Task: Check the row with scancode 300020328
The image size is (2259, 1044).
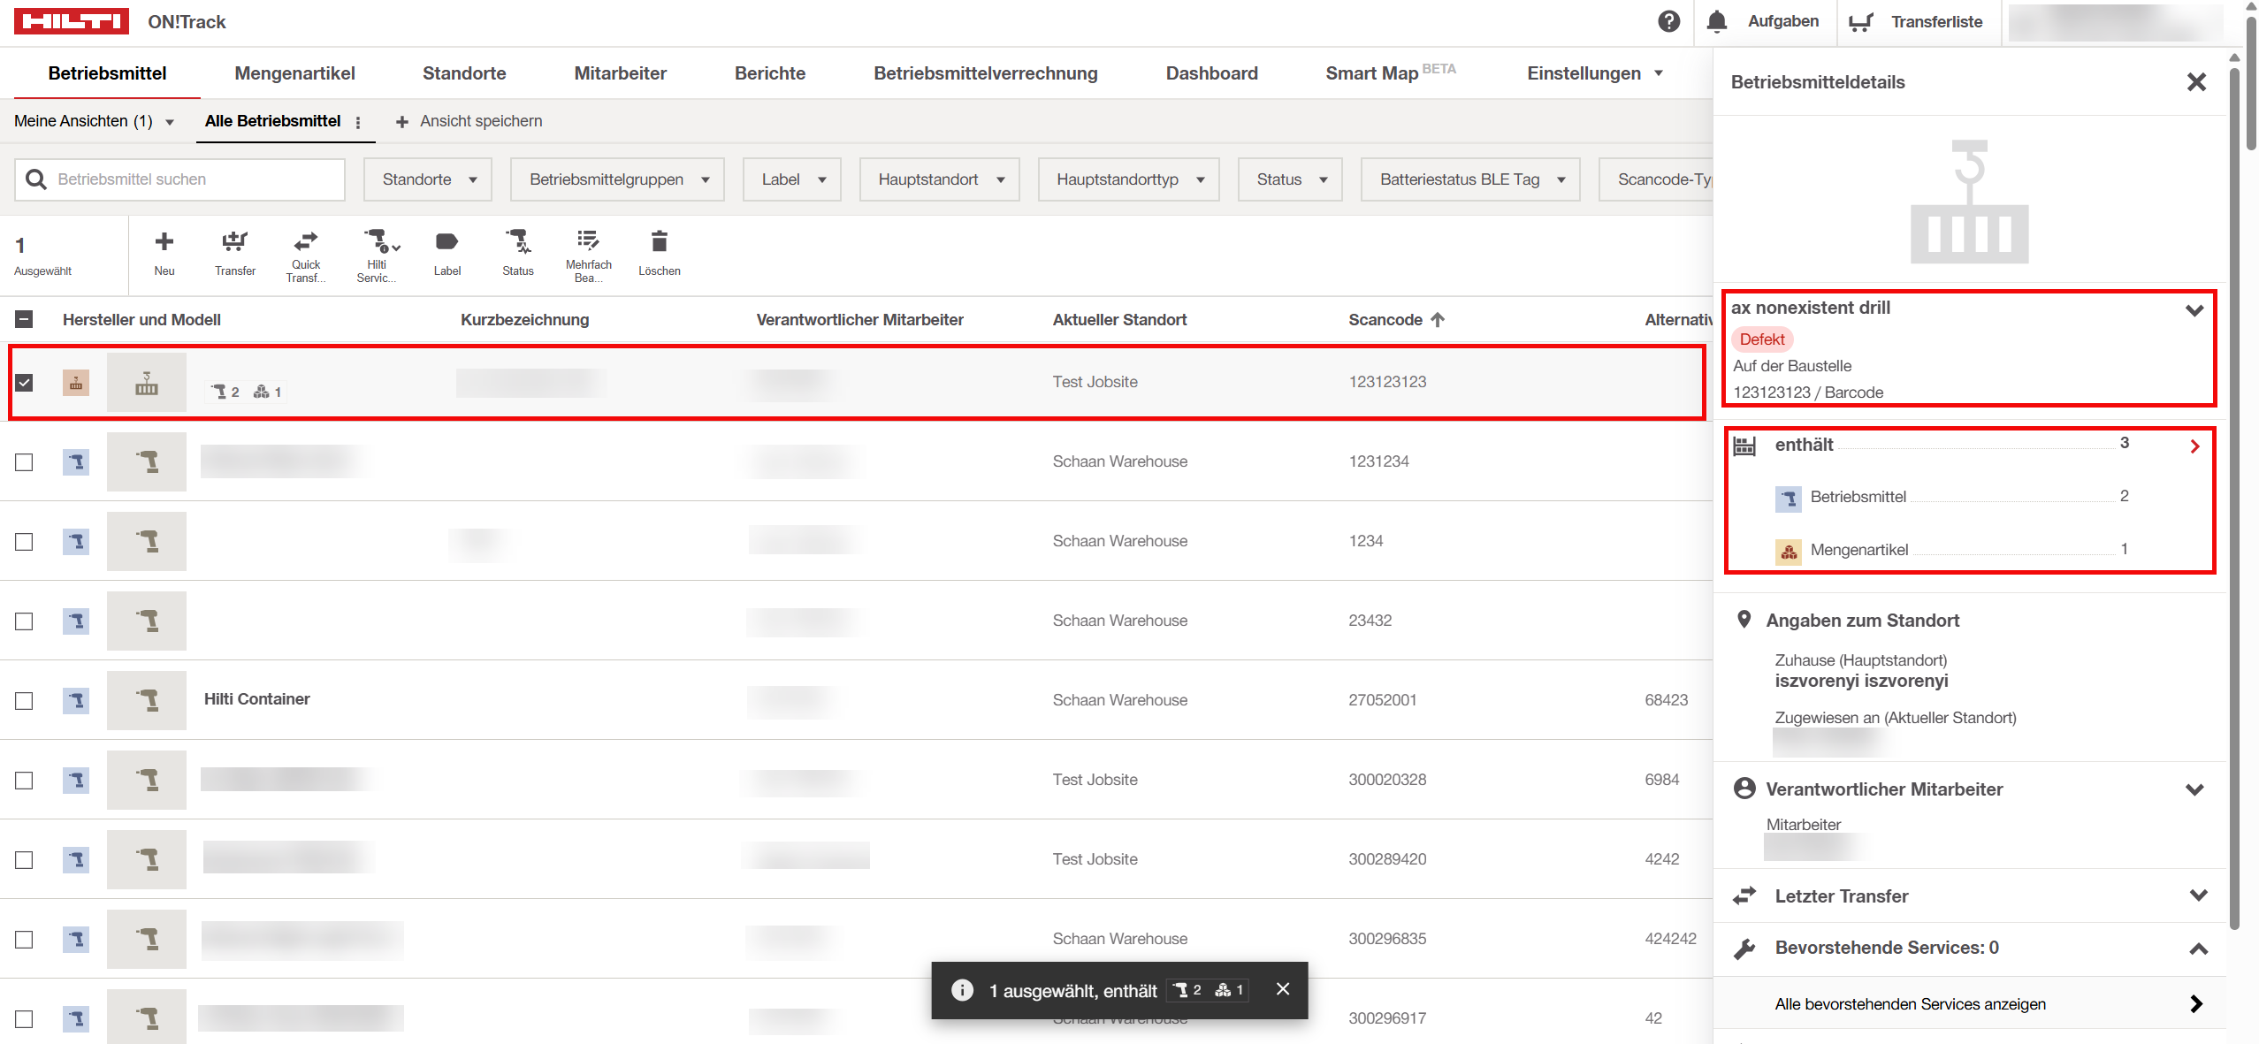Action: [x=24, y=781]
